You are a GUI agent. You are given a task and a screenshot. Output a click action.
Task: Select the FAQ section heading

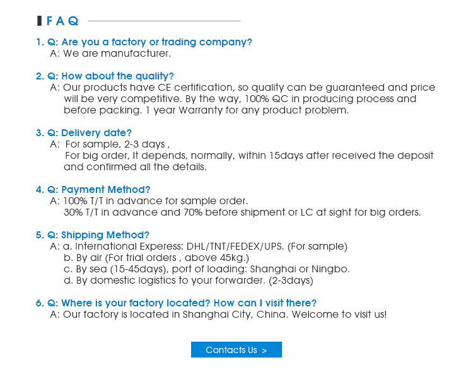click(x=62, y=21)
